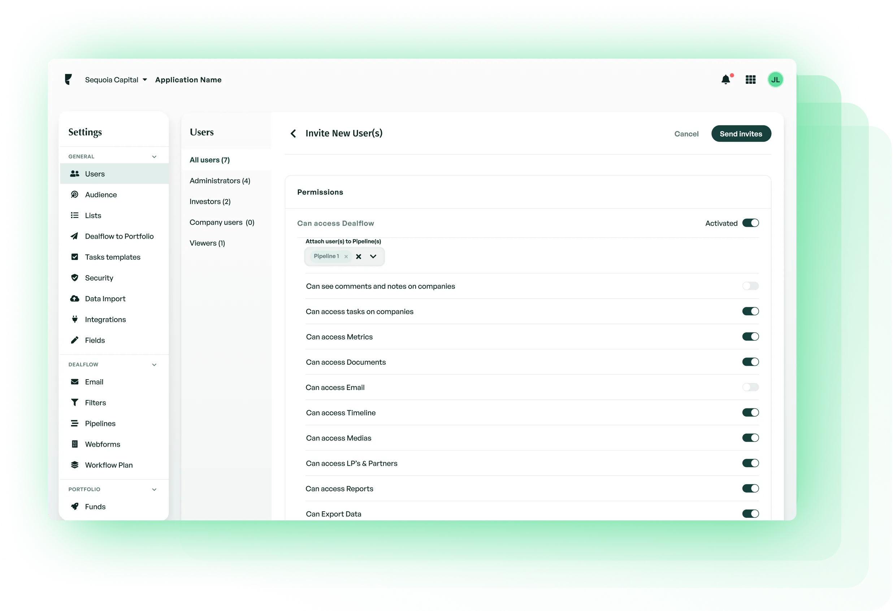Open the Sequoia Capital workspace dropdown
Screen dimensions: 893x611
coord(116,79)
